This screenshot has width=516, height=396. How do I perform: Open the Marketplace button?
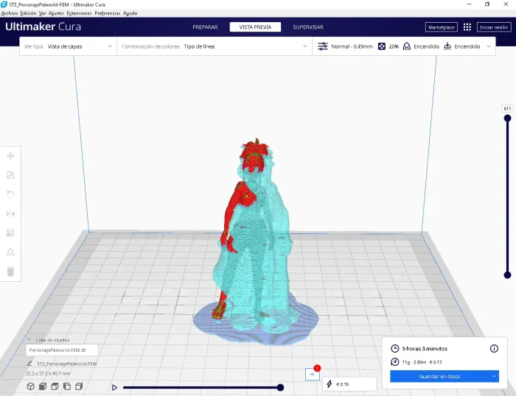tap(441, 27)
